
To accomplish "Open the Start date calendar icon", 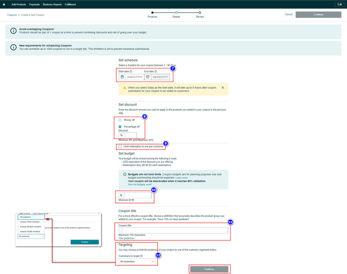I will click(x=122, y=77).
